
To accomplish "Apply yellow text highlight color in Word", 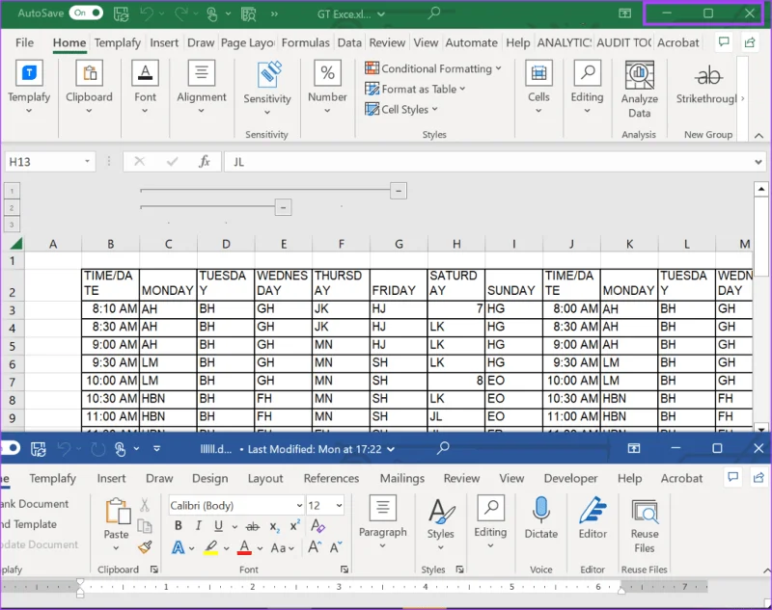I will [210, 547].
